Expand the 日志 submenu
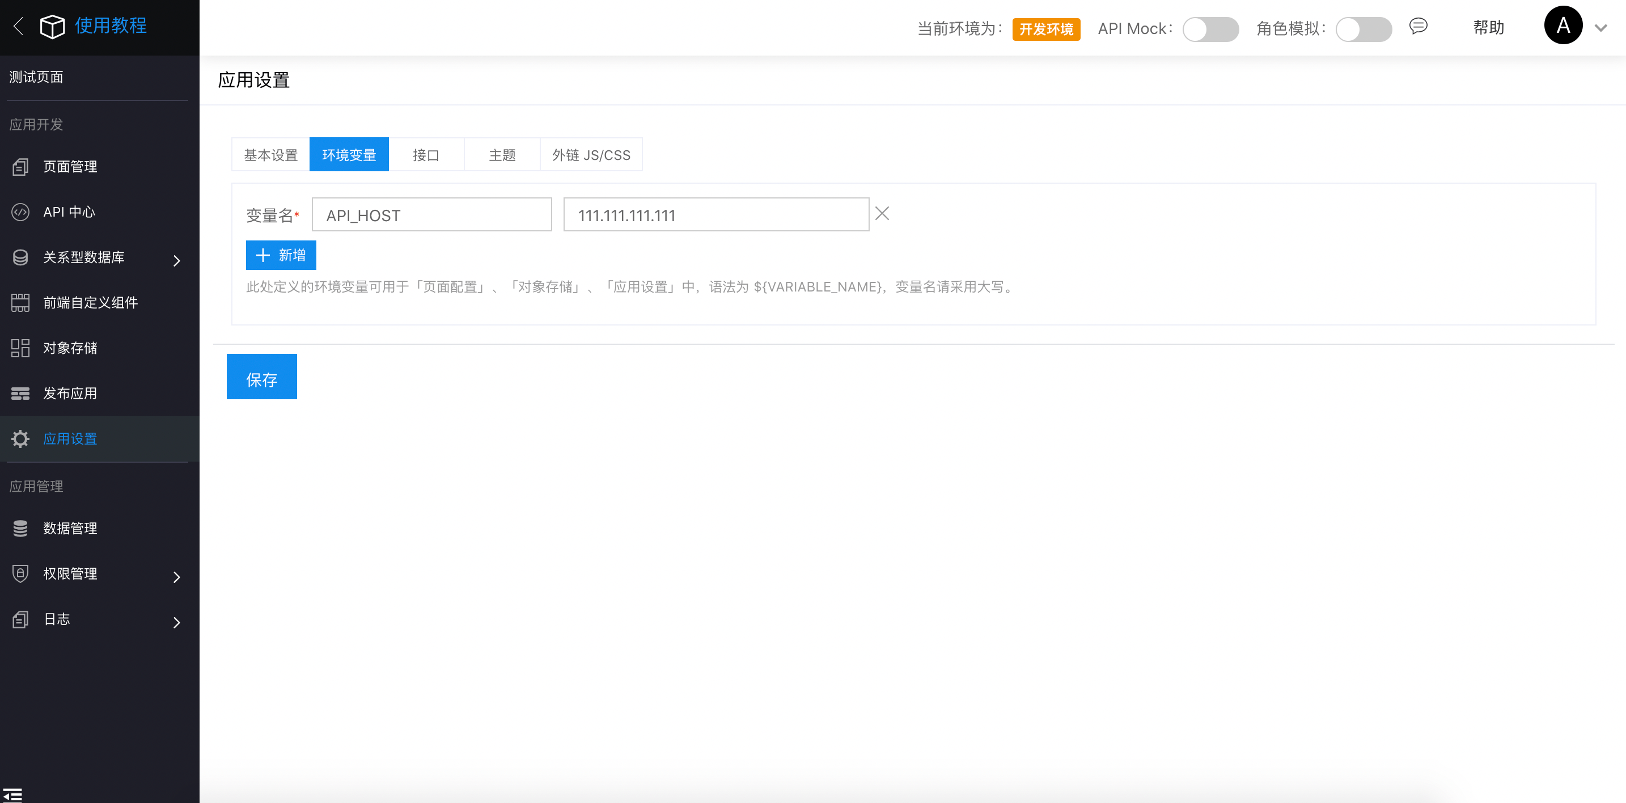The image size is (1626, 803). pyautogui.click(x=177, y=622)
